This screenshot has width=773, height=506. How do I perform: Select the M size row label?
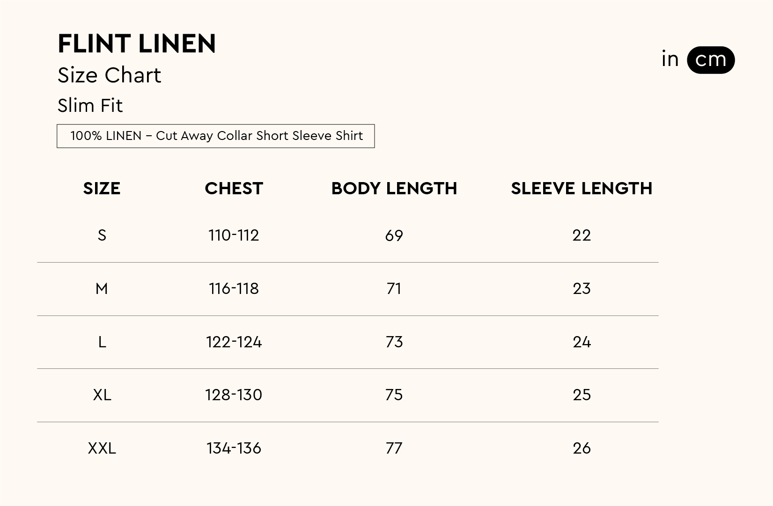[x=102, y=289]
